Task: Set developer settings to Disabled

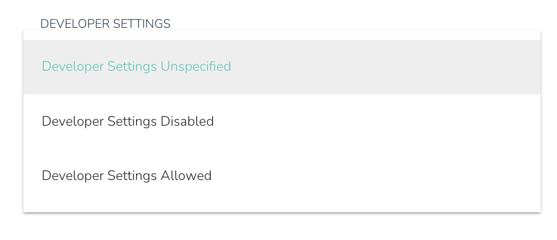Action: [282, 121]
